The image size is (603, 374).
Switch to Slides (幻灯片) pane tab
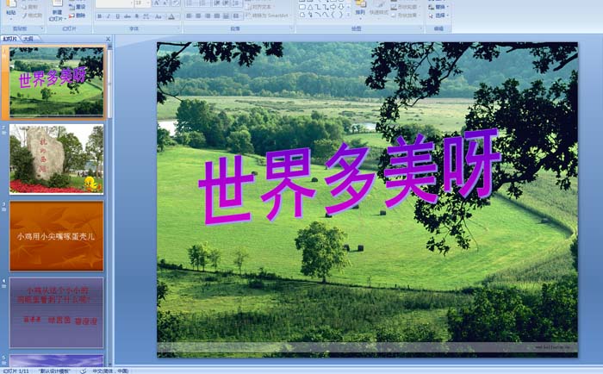(10, 39)
